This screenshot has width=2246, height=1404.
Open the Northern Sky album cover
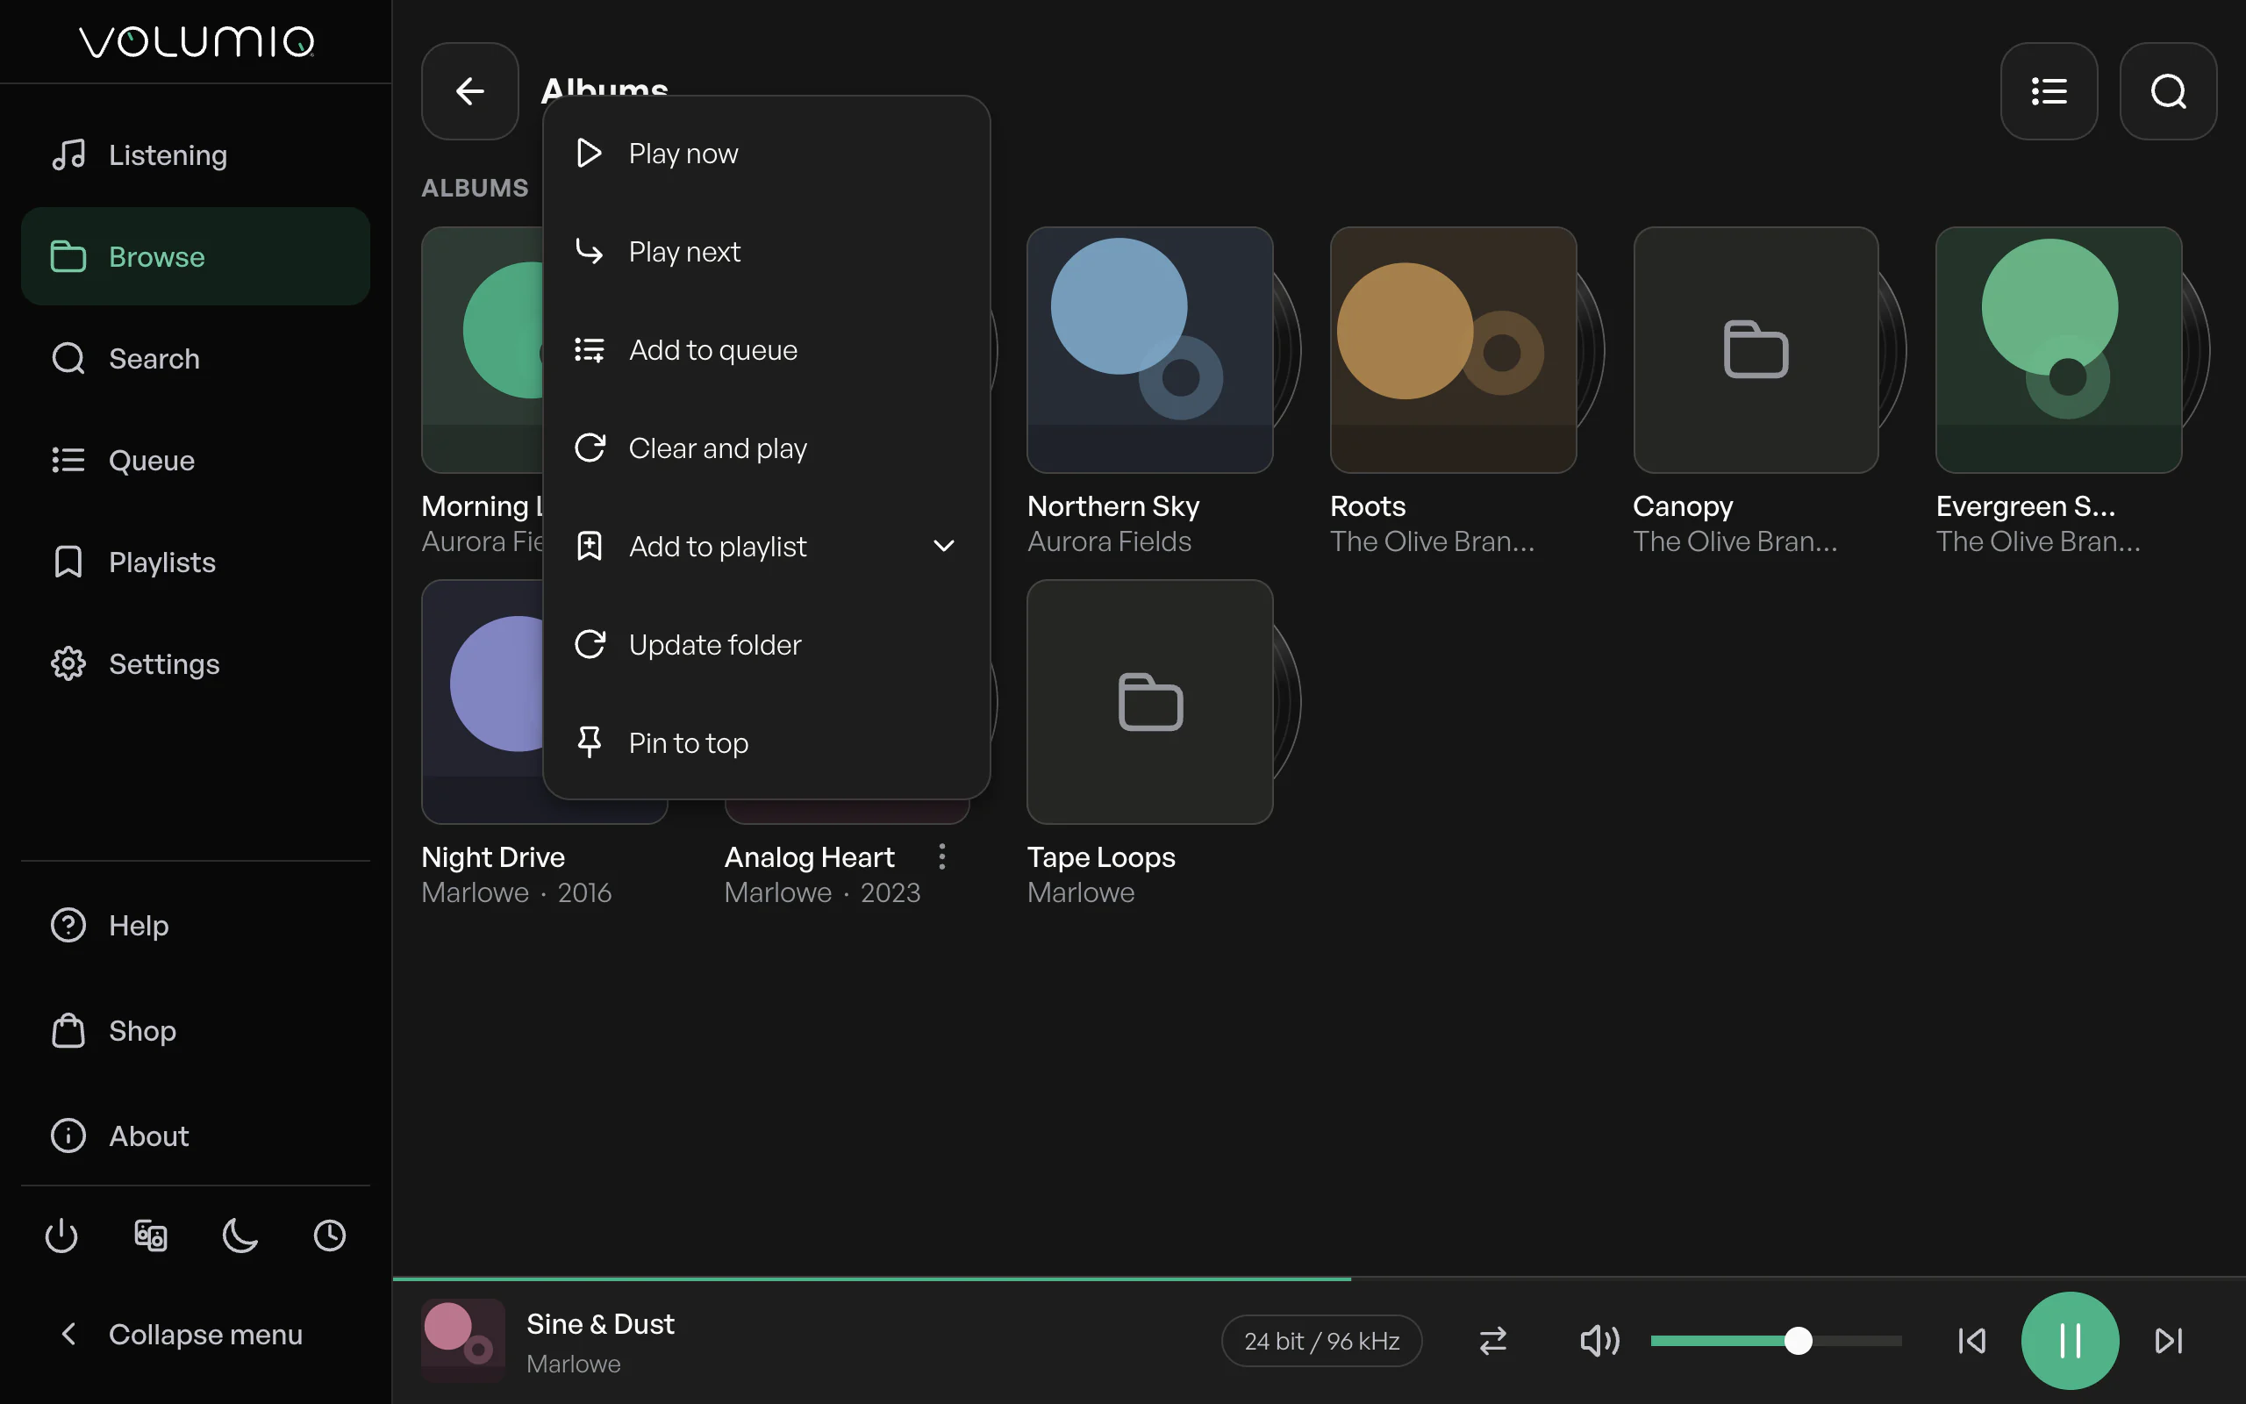1149,350
